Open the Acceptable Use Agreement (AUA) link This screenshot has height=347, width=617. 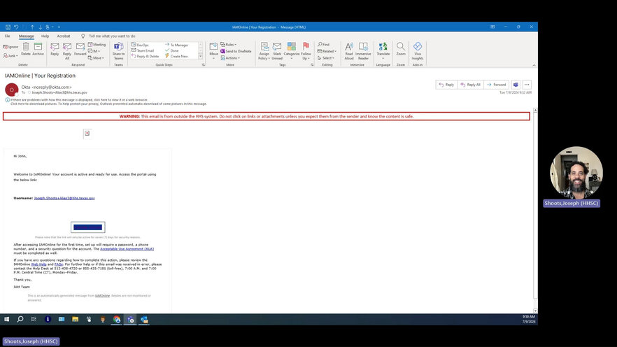pos(127,248)
